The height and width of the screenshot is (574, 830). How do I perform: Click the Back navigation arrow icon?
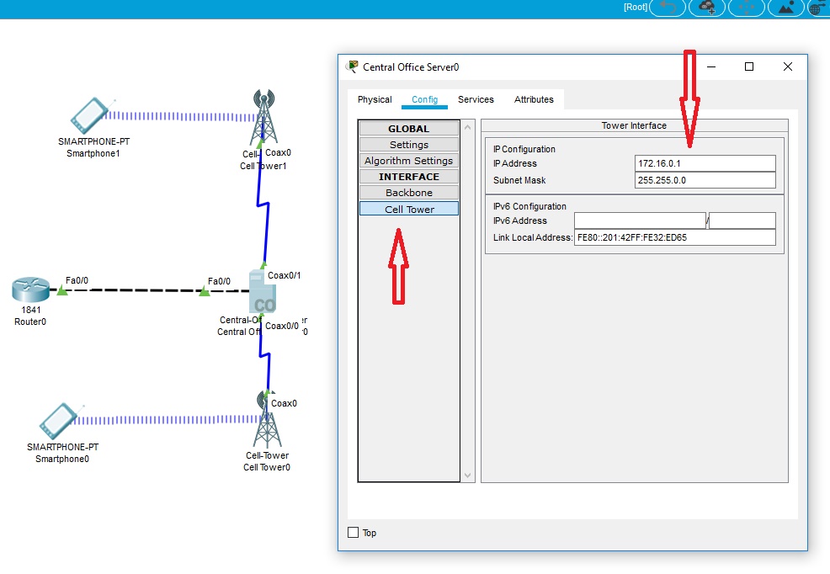[x=667, y=8]
